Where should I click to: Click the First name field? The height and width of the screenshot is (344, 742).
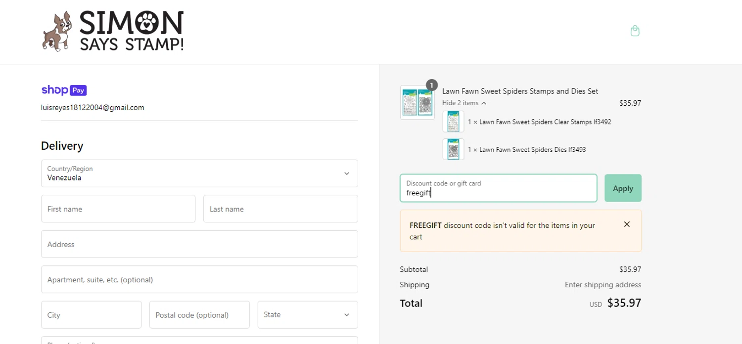[x=118, y=209]
